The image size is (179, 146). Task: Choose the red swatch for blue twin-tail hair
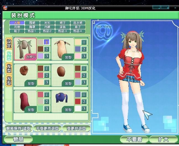tap(78, 101)
